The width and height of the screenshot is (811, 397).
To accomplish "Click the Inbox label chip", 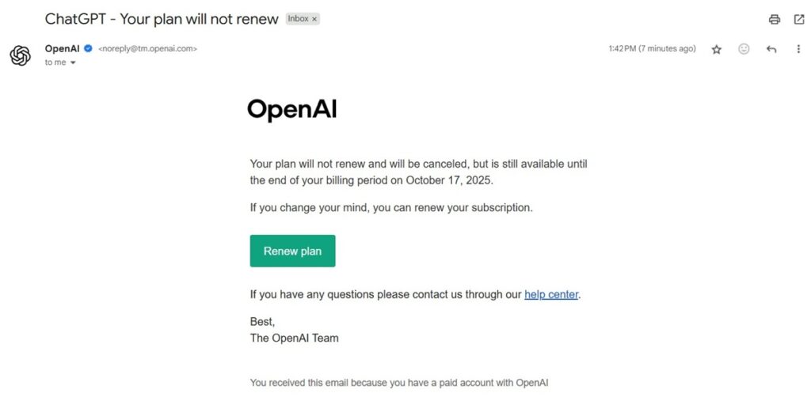I will (x=299, y=19).
